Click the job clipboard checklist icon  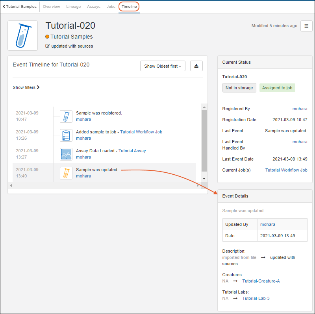click(66, 135)
